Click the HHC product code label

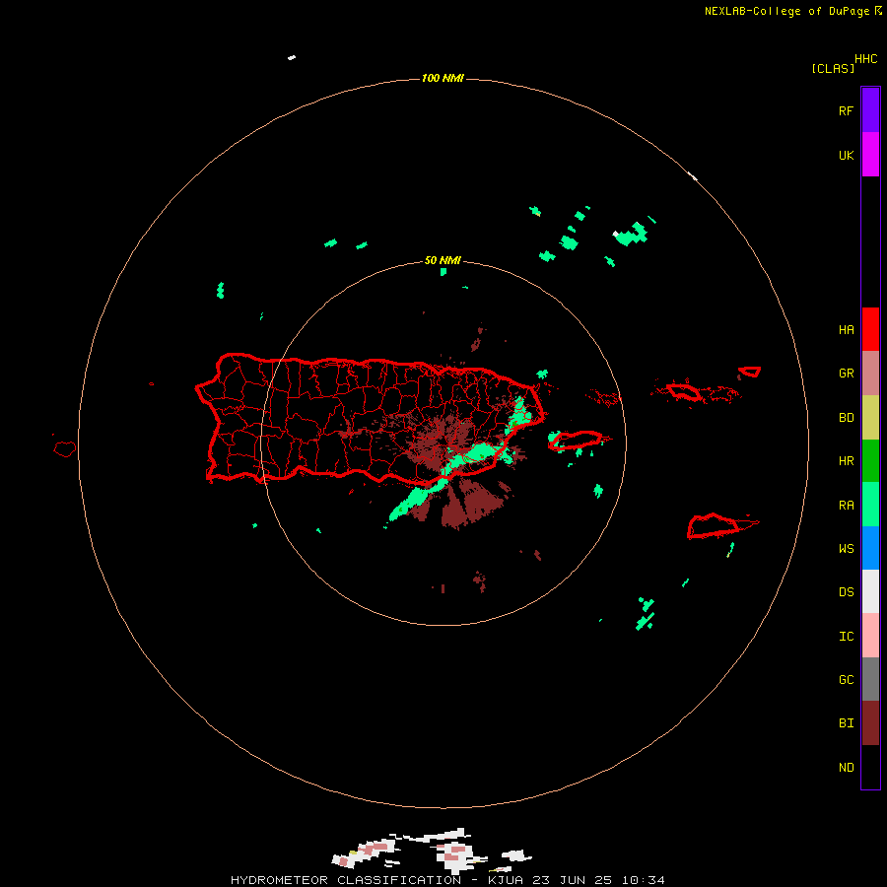pos(866,59)
